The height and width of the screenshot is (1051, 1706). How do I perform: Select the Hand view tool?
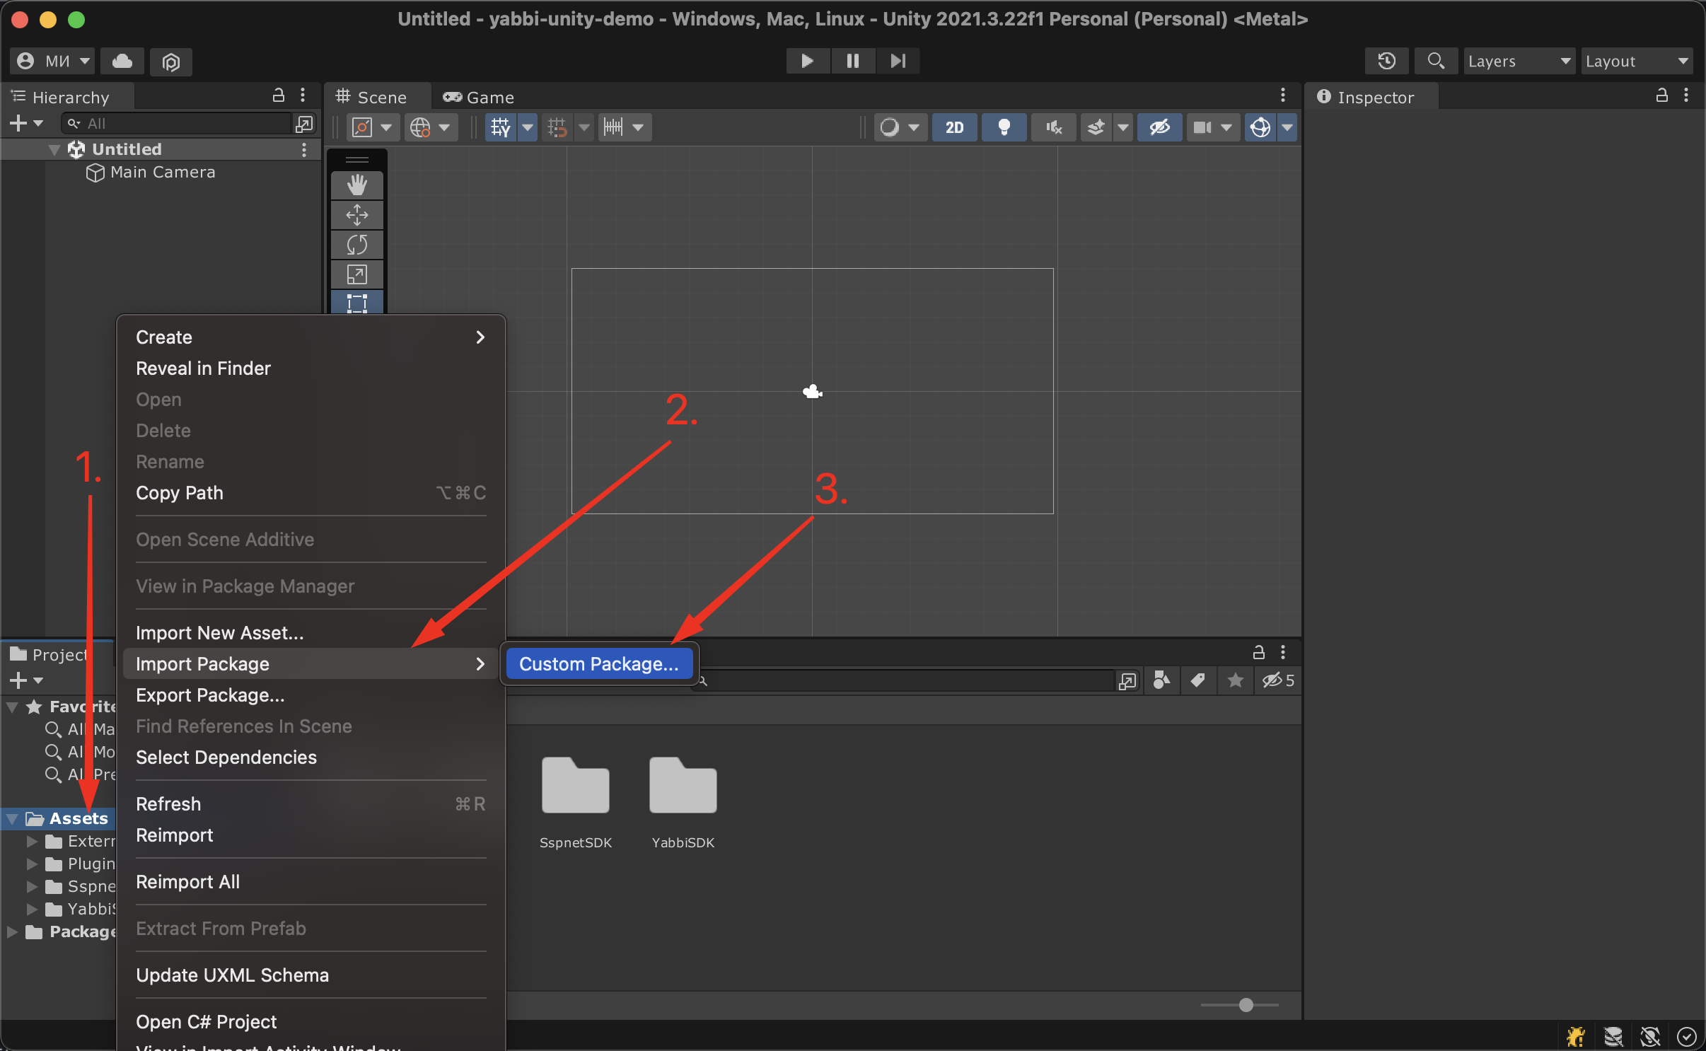[357, 185]
